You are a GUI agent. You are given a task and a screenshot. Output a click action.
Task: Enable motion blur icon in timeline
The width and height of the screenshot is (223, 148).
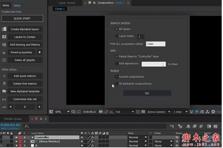(x=201, y=126)
